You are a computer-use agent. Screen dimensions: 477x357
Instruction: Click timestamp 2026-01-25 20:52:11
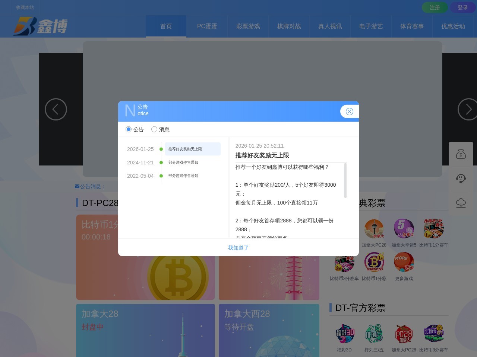coord(259,146)
